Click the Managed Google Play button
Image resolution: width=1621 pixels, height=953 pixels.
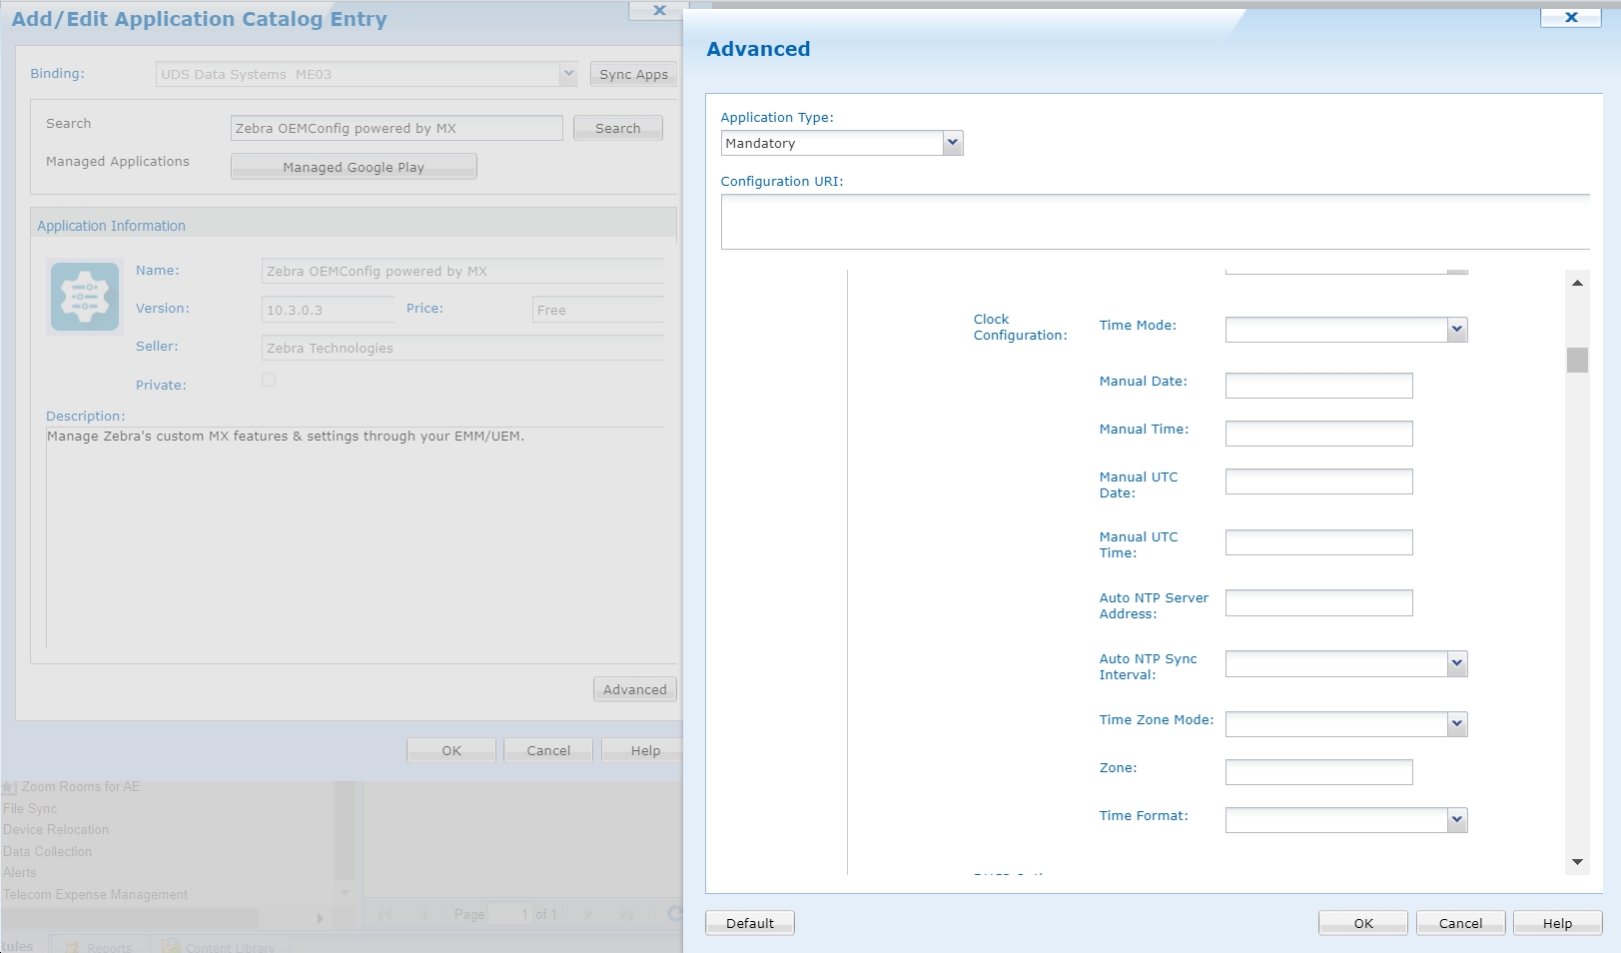tap(354, 167)
